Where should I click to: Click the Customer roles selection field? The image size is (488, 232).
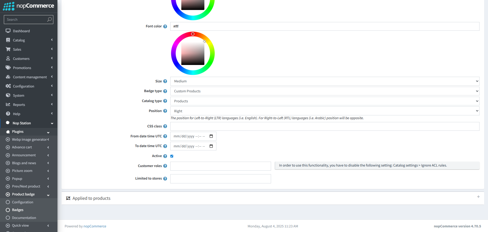[221, 166]
